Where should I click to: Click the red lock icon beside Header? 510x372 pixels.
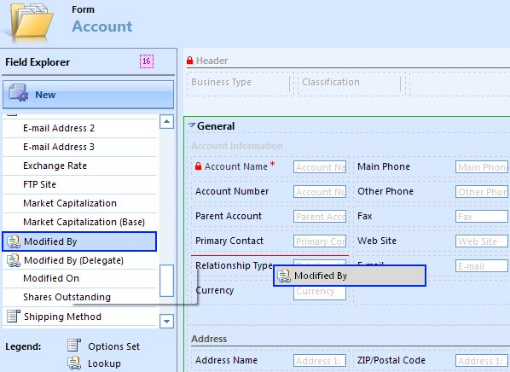pos(190,61)
